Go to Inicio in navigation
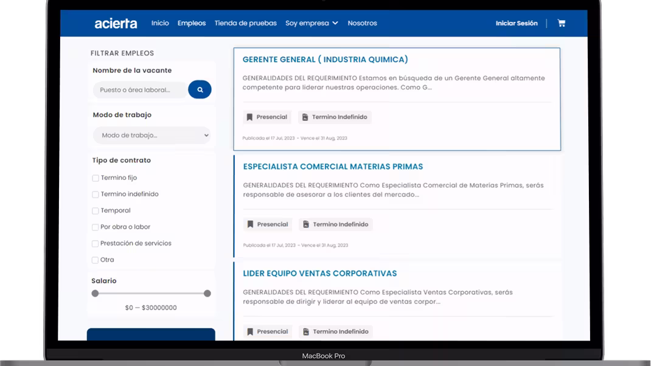 160,23
